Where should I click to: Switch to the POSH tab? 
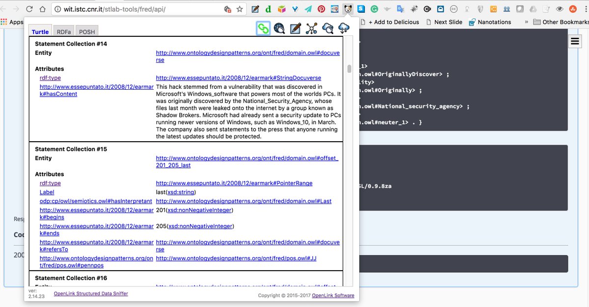[87, 31]
